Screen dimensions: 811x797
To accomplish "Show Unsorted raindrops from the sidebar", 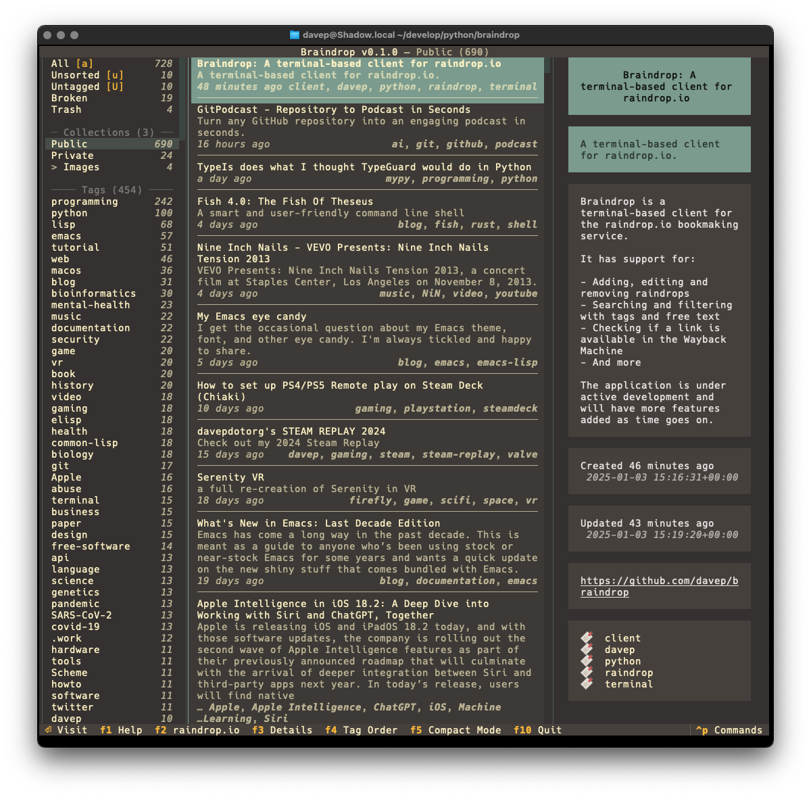I will point(76,75).
